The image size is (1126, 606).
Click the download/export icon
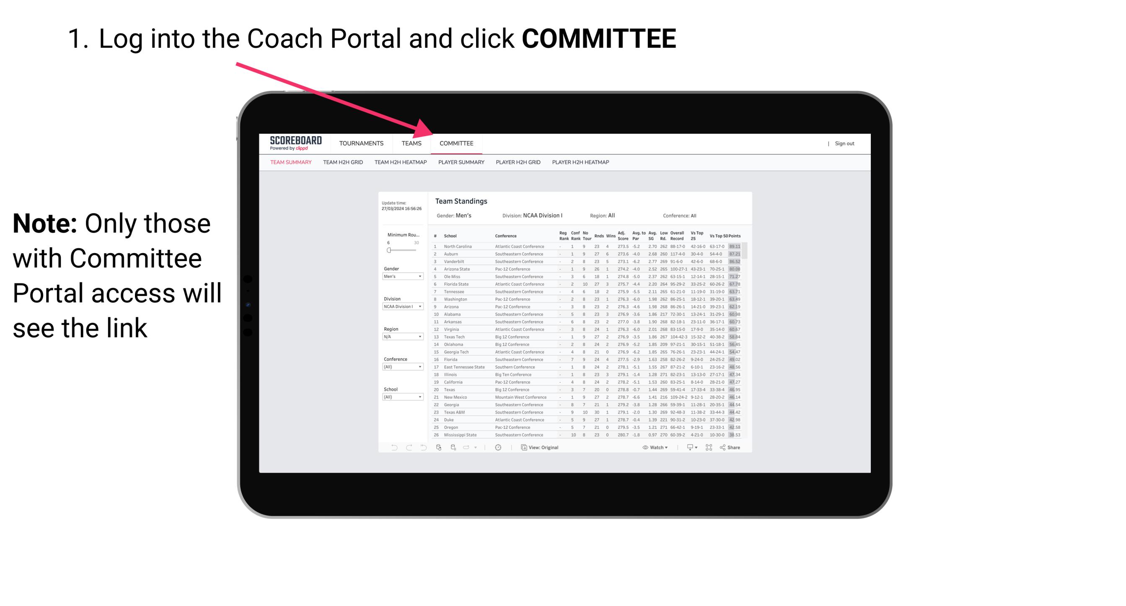pyautogui.click(x=689, y=447)
